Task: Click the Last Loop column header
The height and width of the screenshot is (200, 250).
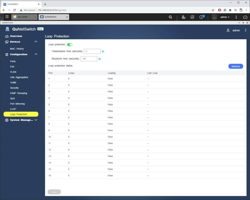Action: click(152, 73)
